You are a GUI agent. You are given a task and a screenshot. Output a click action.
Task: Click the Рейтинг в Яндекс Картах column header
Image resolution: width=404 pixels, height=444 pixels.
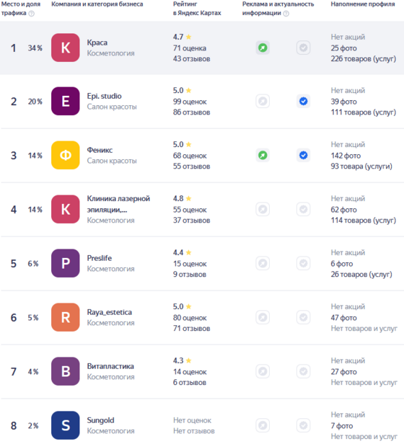[197, 9]
